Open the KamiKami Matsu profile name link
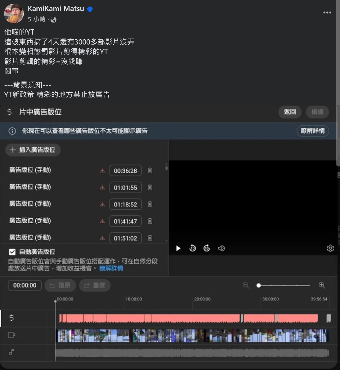The height and width of the screenshot is (370, 340). point(56,9)
